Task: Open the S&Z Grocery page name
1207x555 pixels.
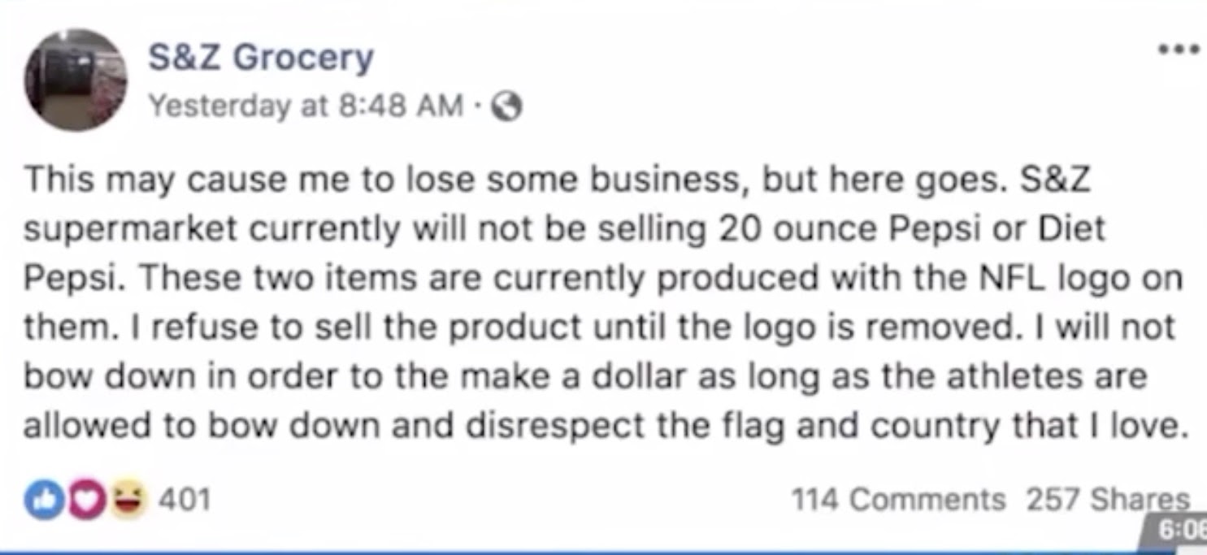Action: (260, 58)
